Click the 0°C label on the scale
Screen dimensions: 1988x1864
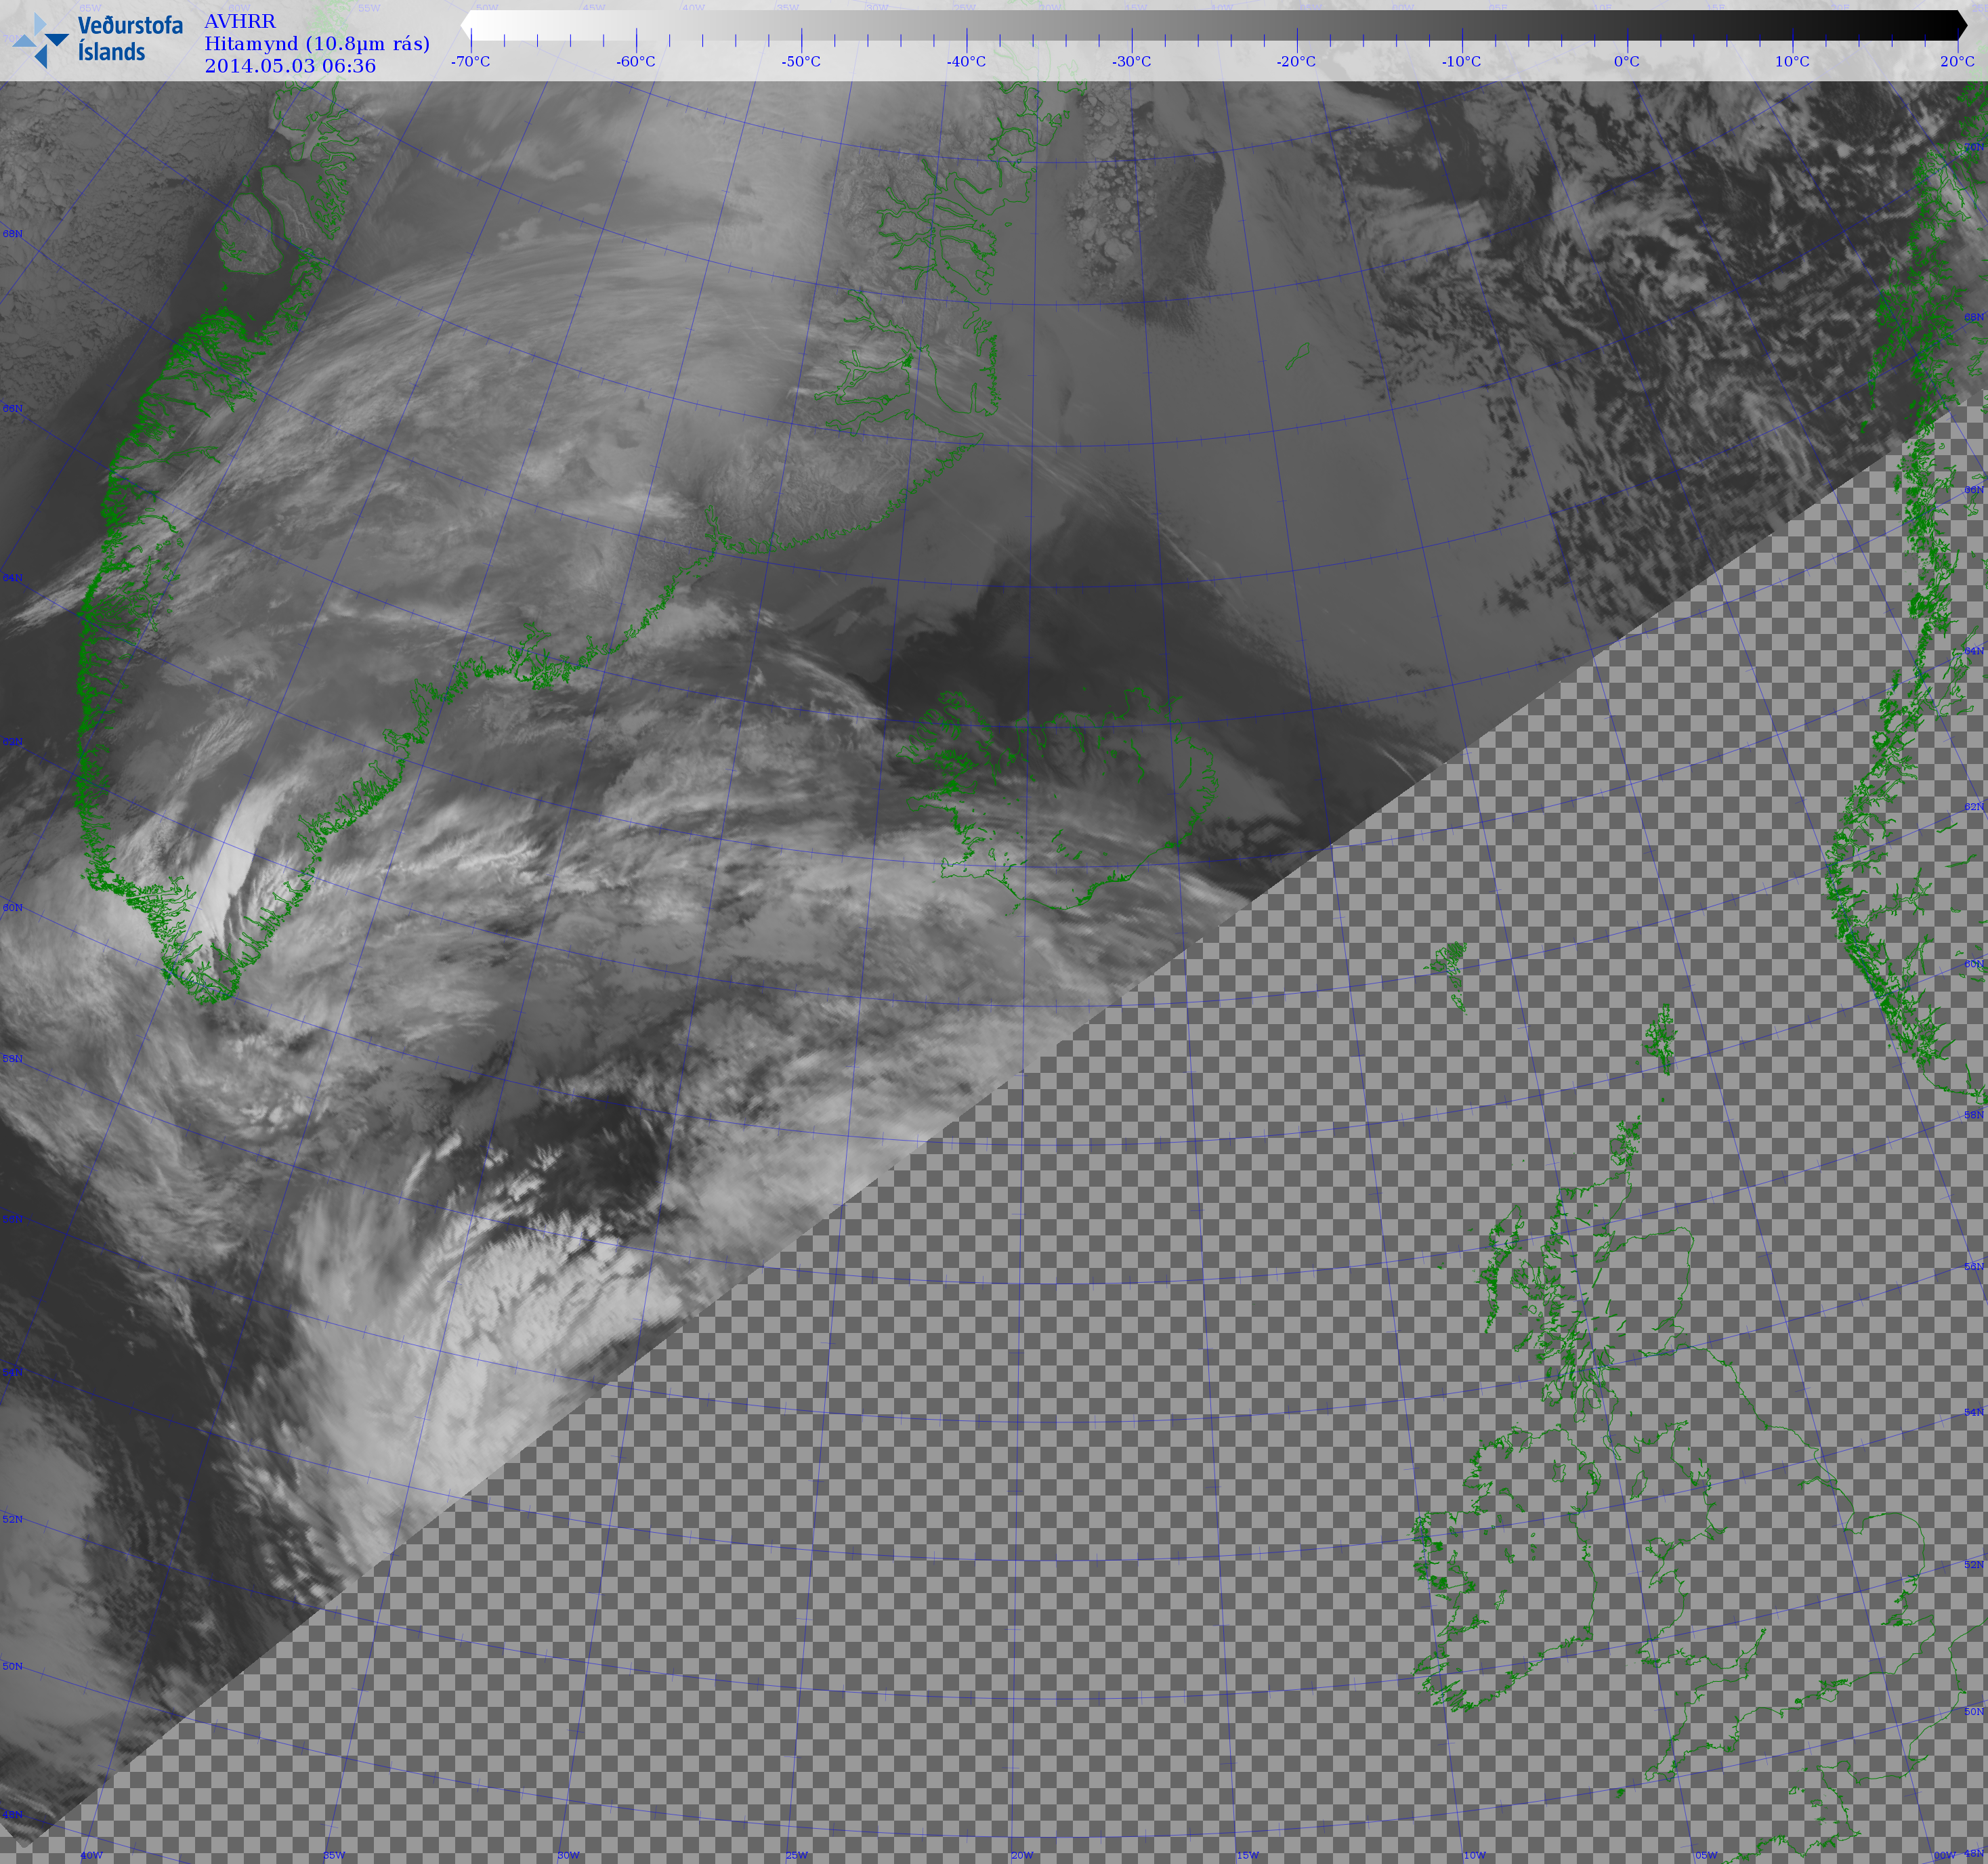click(1626, 62)
